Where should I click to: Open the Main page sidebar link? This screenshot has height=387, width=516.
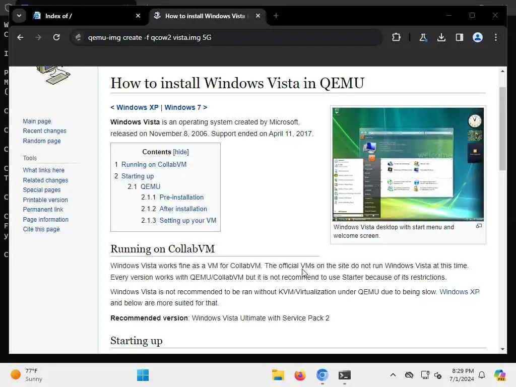tap(37, 121)
